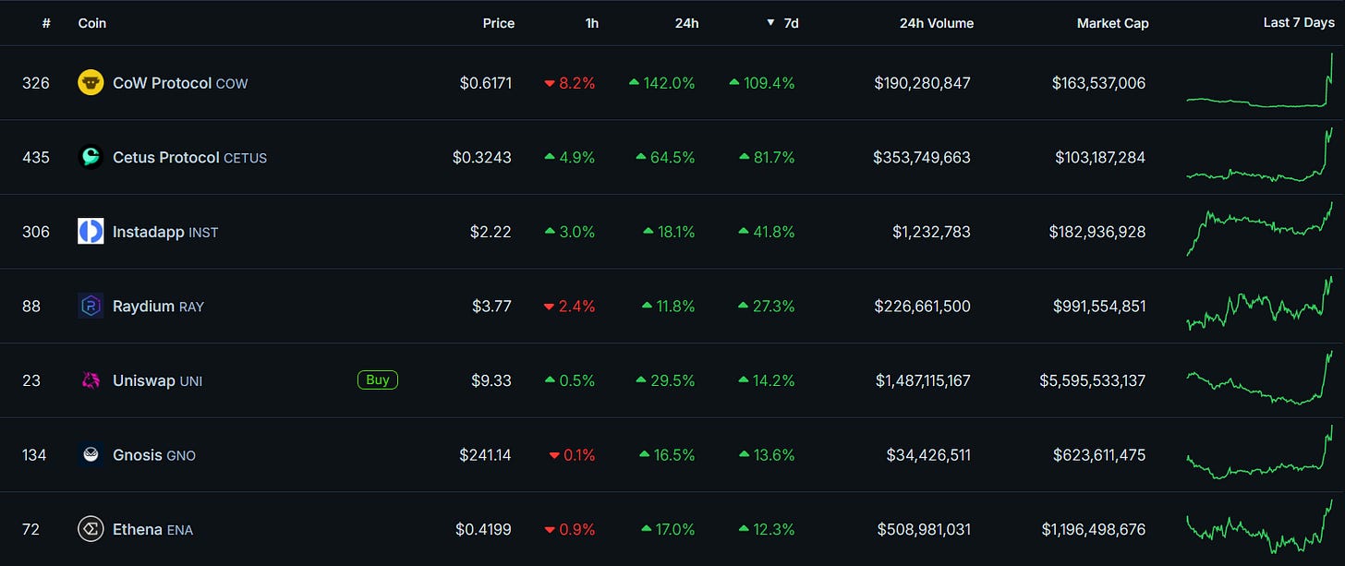Open Raydium 7-day sparkline chart

click(1260, 303)
